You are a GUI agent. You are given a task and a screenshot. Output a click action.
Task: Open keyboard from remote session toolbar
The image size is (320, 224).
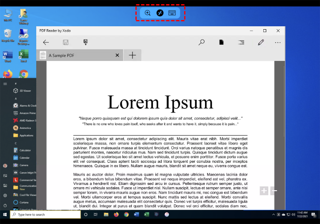pyautogui.click(x=172, y=13)
